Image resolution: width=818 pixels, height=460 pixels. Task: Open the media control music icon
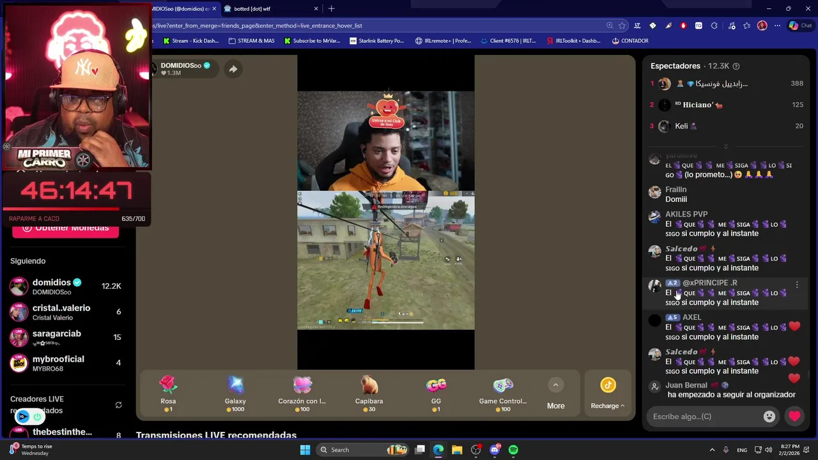pyautogui.click(x=731, y=26)
